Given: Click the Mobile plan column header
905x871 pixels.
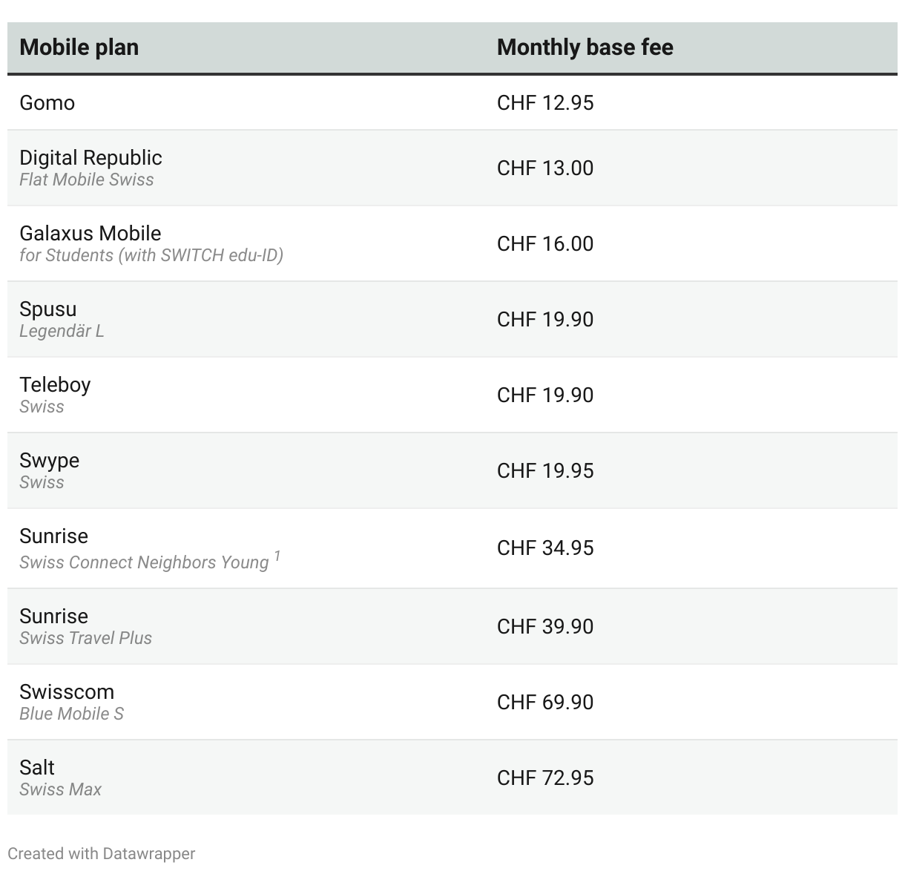Looking at the screenshot, I should click(x=79, y=47).
